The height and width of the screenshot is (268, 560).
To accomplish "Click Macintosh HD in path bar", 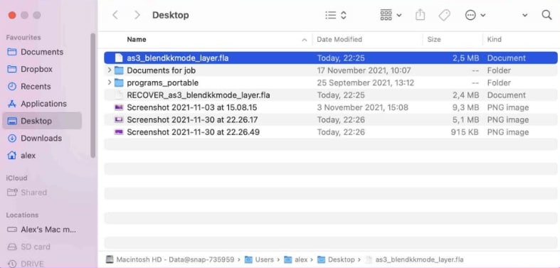I will click(x=170, y=259).
